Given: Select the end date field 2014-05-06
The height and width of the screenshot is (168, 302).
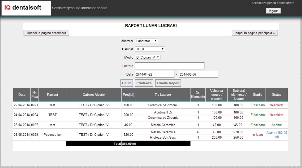Looking at the screenshot, I should (x=198, y=74).
